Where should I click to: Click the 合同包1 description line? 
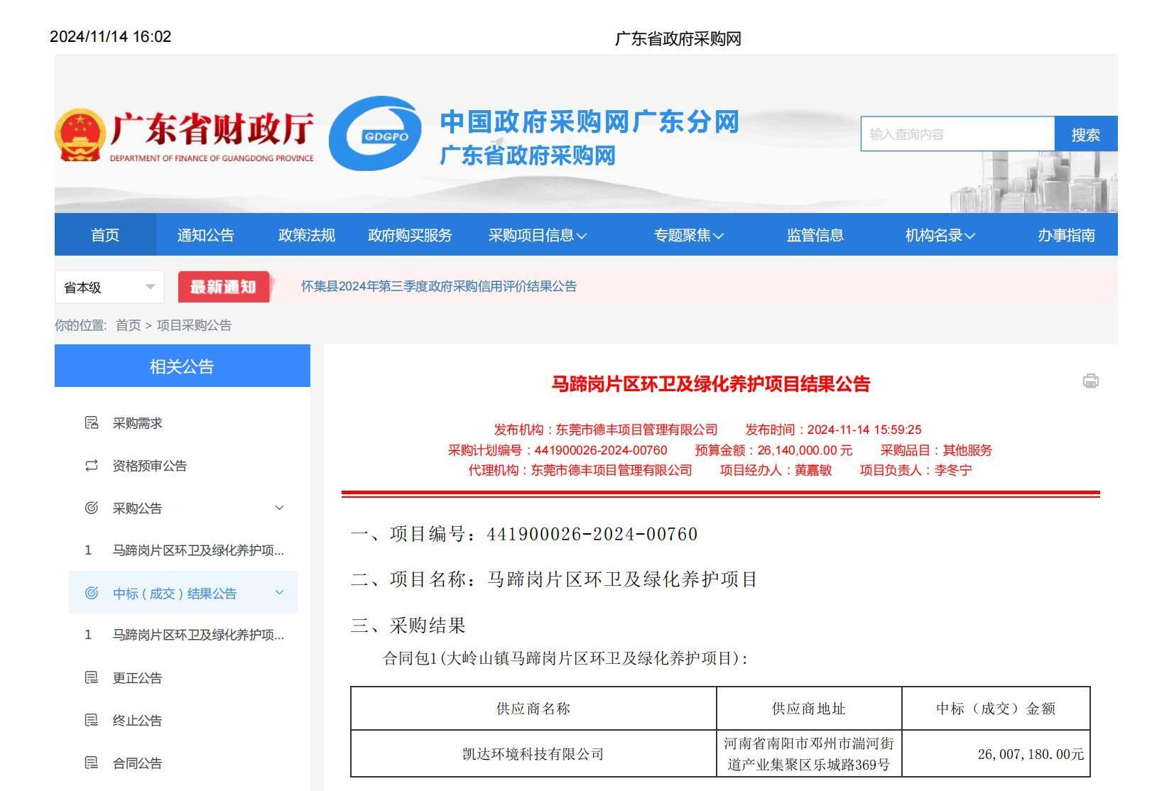[566, 658]
